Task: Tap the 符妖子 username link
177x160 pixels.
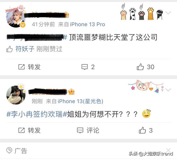Action: (x=25, y=49)
